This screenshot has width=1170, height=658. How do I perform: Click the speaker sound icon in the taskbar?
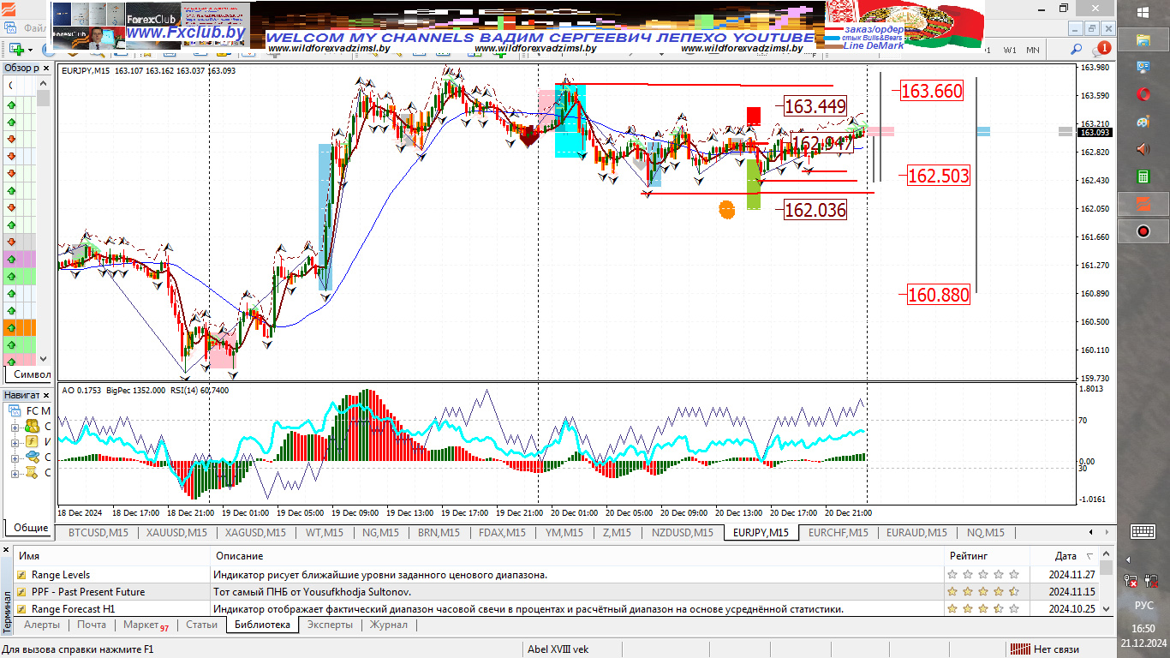tap(1143, 149)
